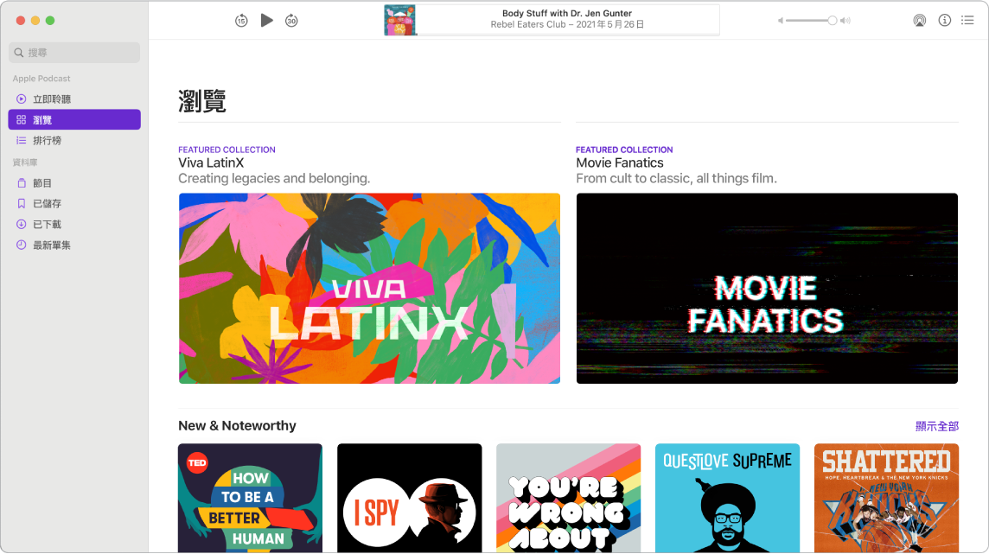Show episode info icon

(944, 21)
